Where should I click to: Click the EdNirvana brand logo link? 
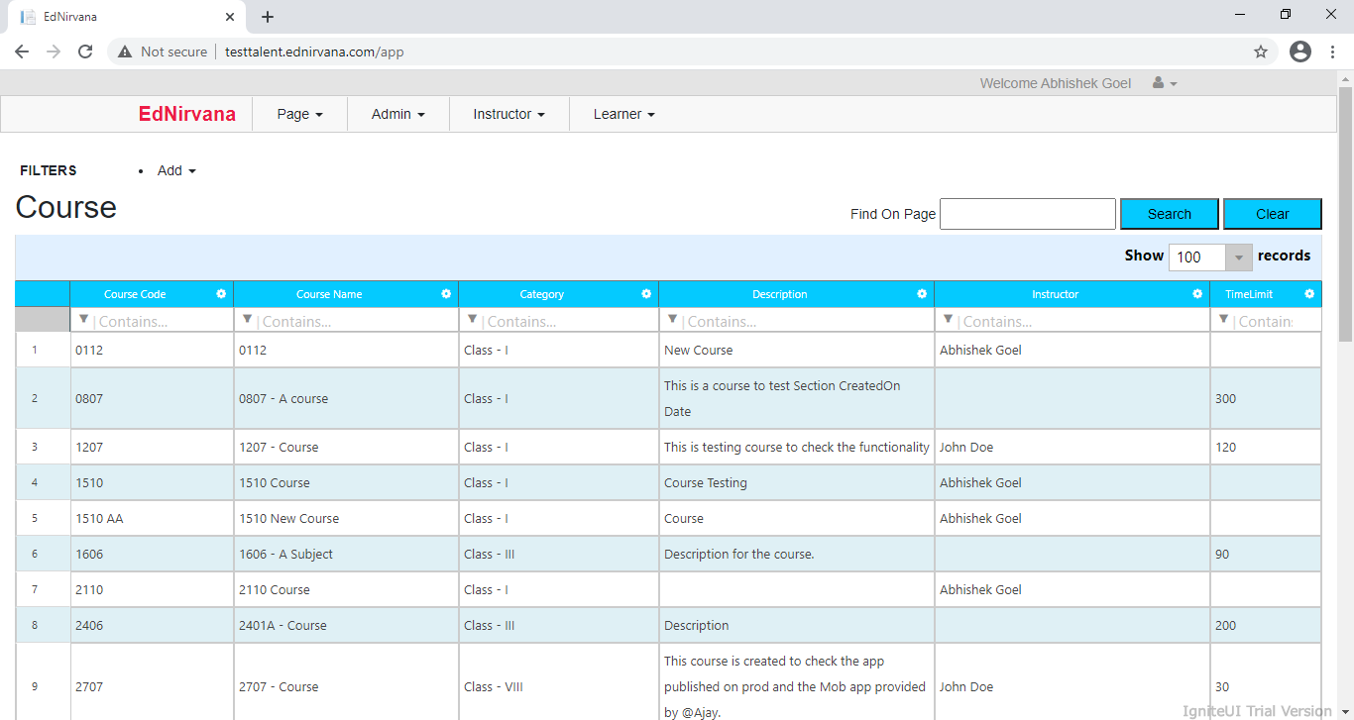click(187, 114)
